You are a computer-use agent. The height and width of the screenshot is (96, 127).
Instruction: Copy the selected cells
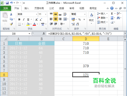(x=11, y=19)
